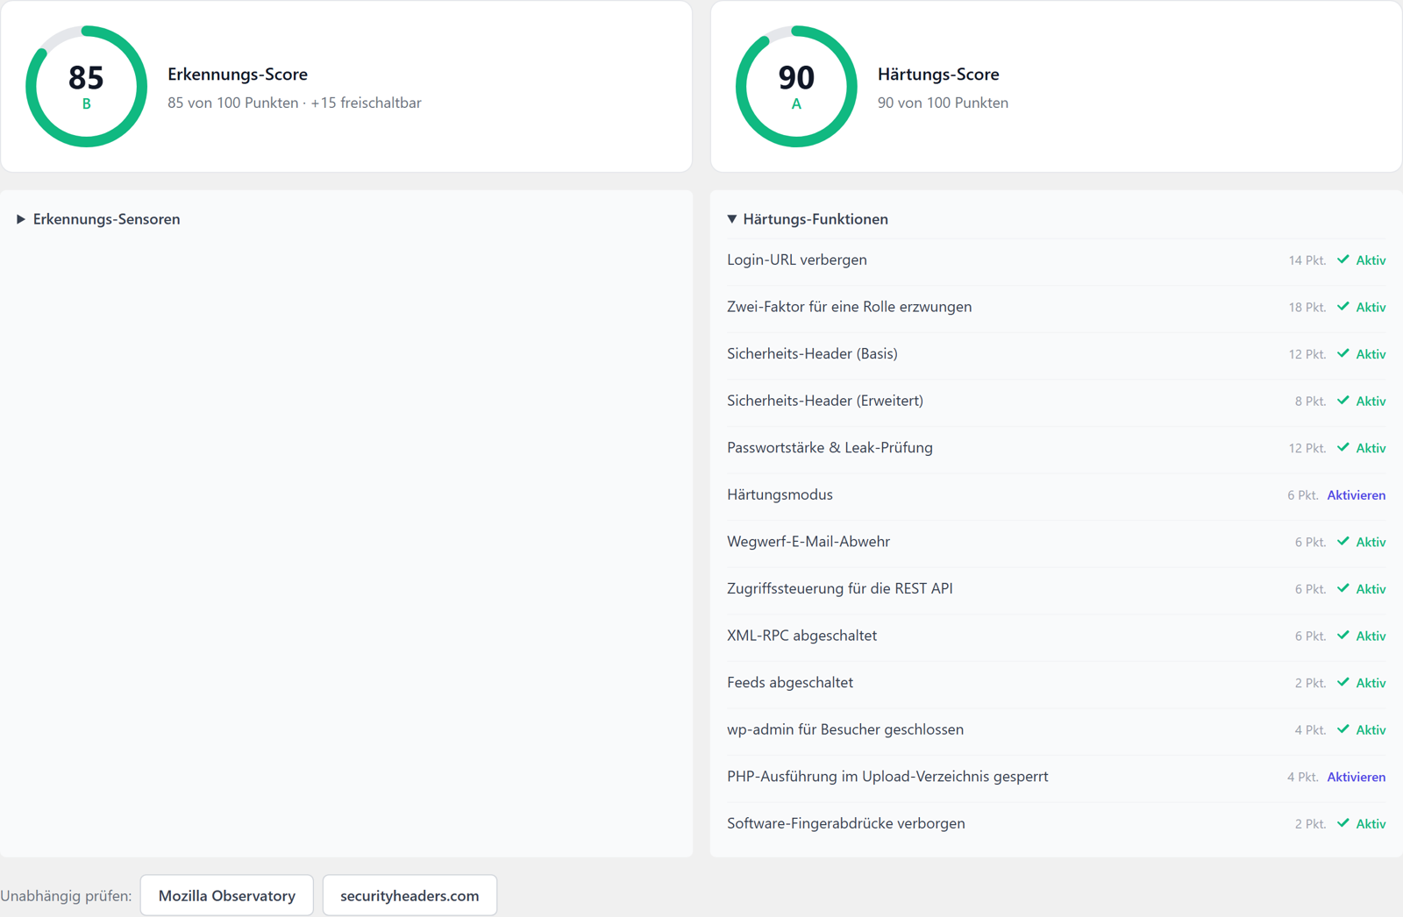Click the checkmark for Passwortstärke & Leak-Prüfung

tap(1343, 447)
